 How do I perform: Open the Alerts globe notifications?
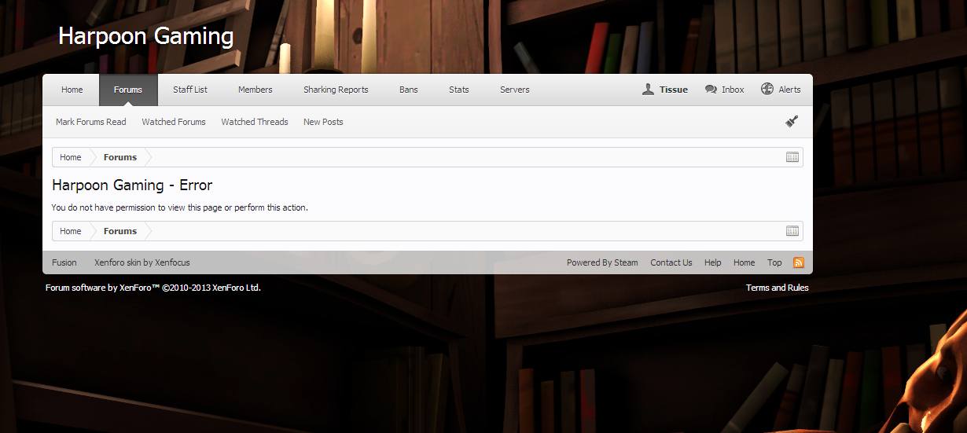pyautogui.click(x=781, y=90)
